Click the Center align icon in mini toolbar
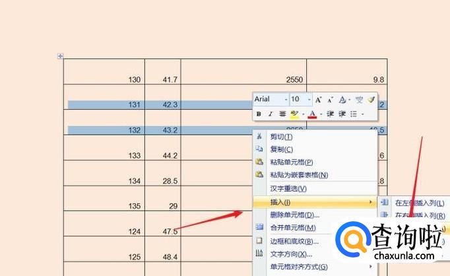This screenshot has width=450, height=276. (x=282, y=114)
